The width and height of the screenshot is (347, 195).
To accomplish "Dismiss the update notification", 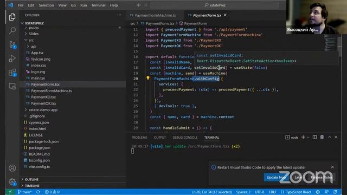I will coord(332,167).
